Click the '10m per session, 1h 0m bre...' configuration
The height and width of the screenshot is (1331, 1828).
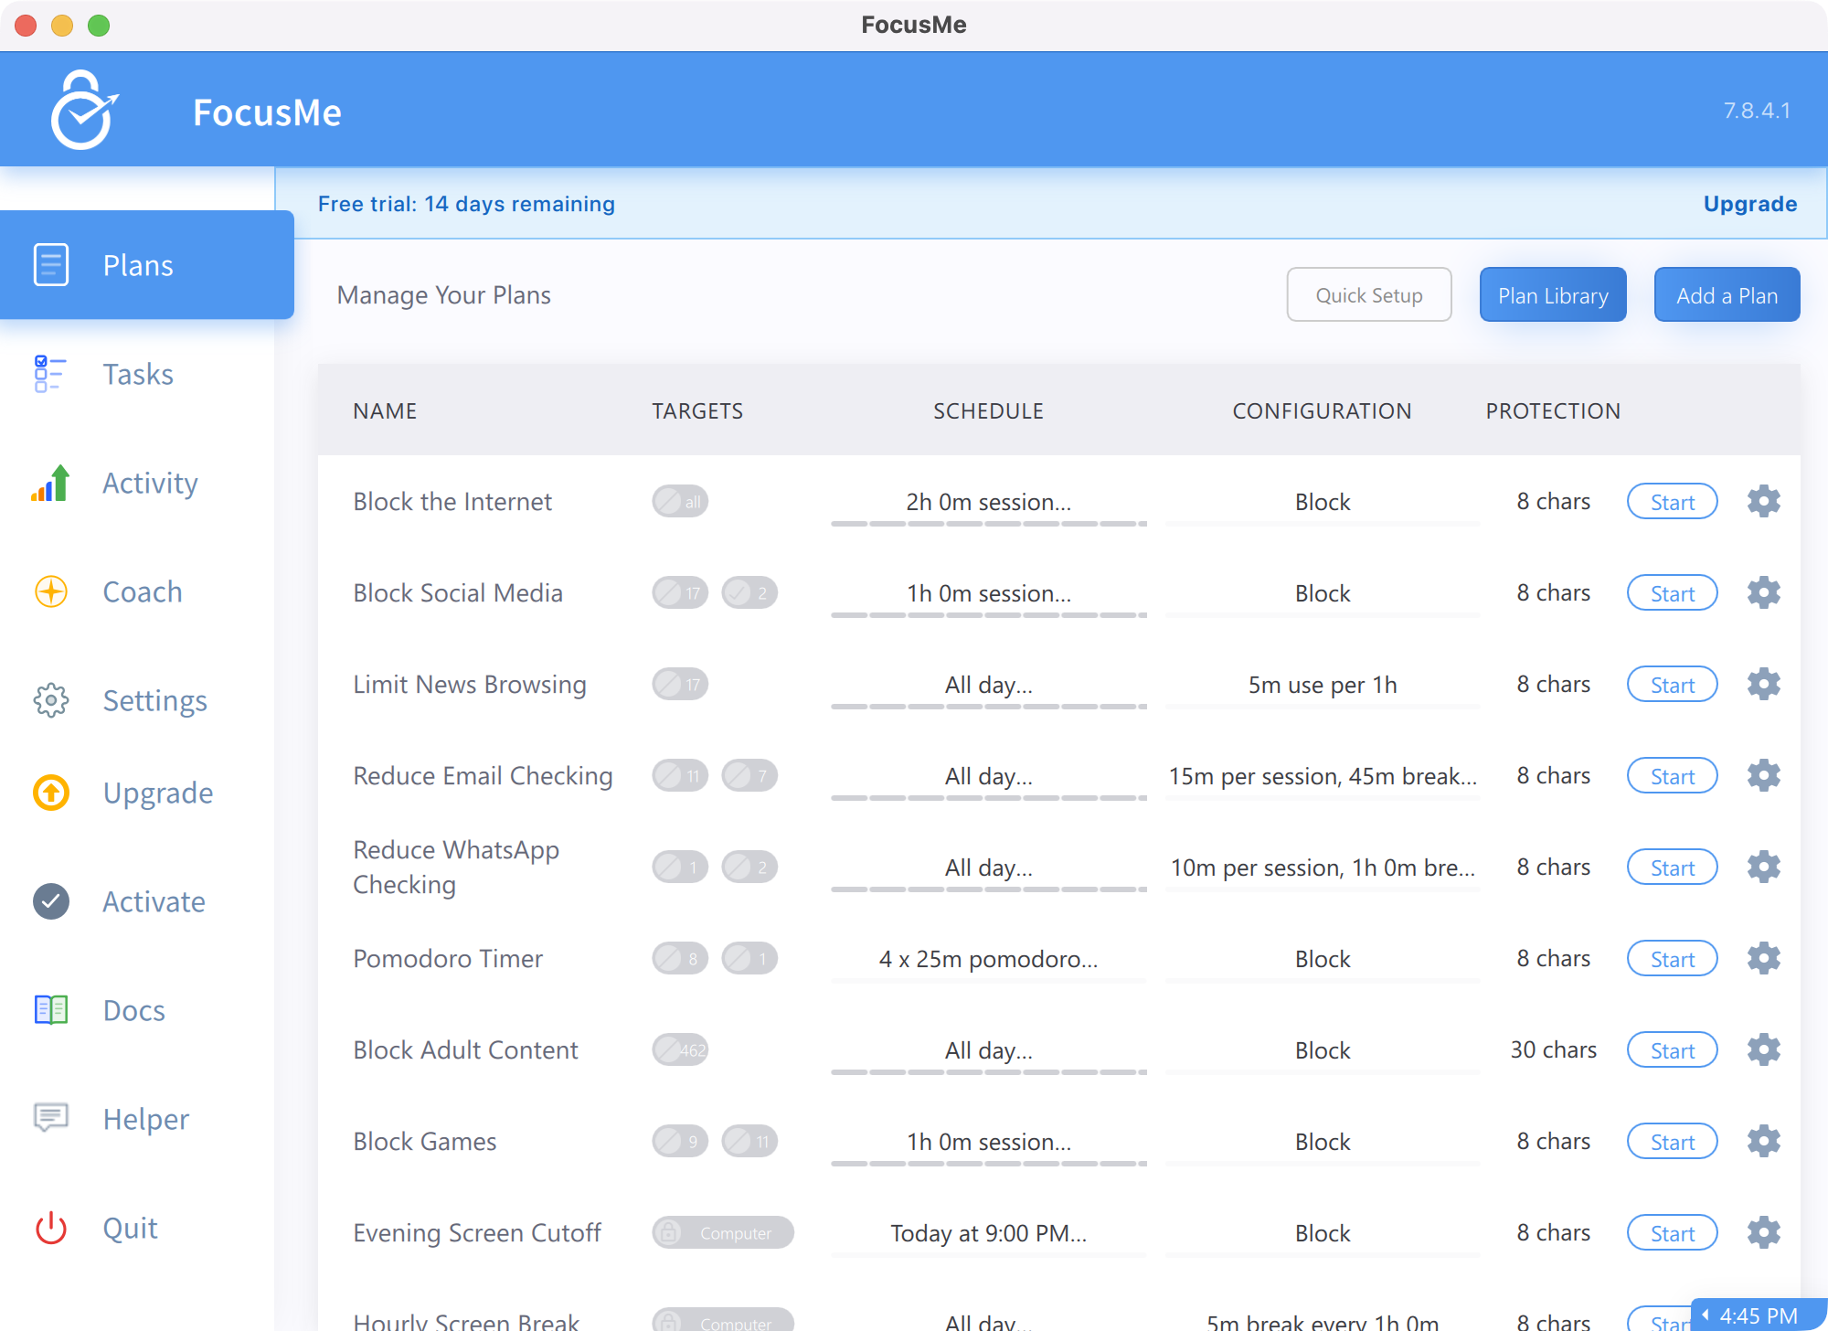[x=1323, y=868]
